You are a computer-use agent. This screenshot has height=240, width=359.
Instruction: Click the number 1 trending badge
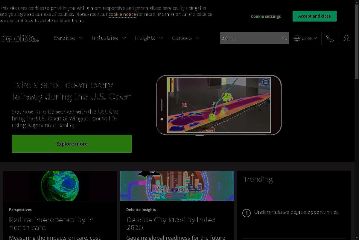point(247,213)
